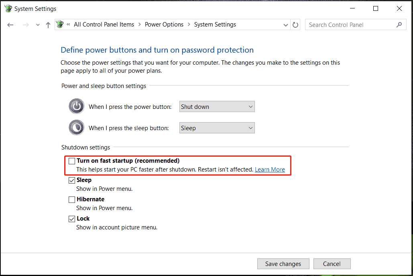Click the Save changes button

(283, 264)
